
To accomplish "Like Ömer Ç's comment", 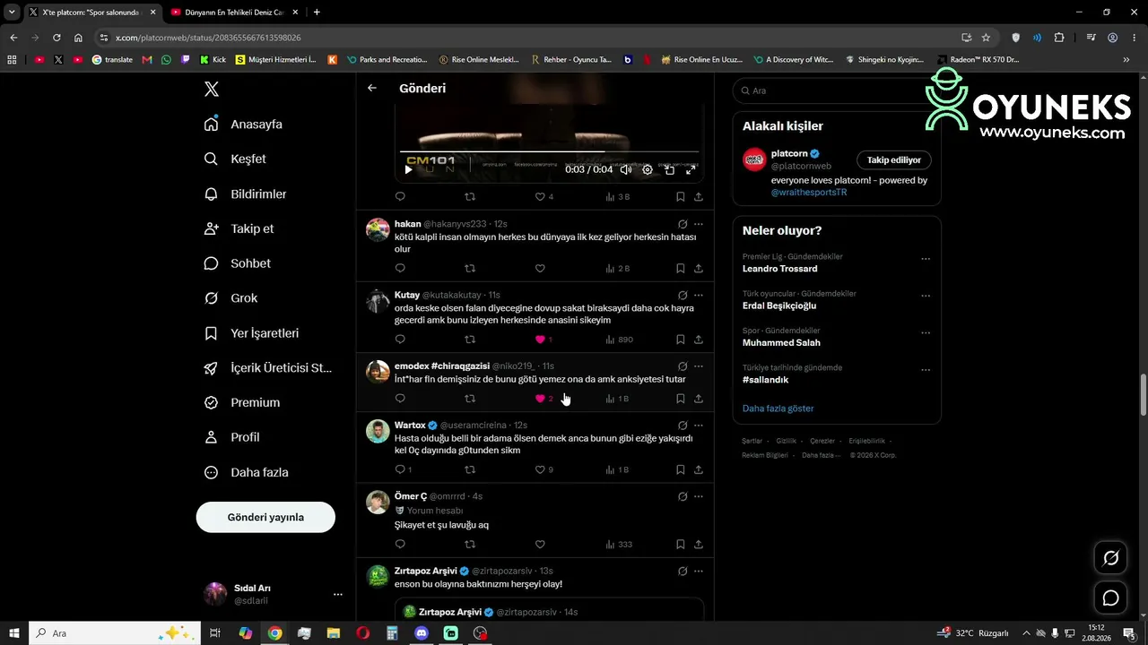I will click(x=540, y=544).
